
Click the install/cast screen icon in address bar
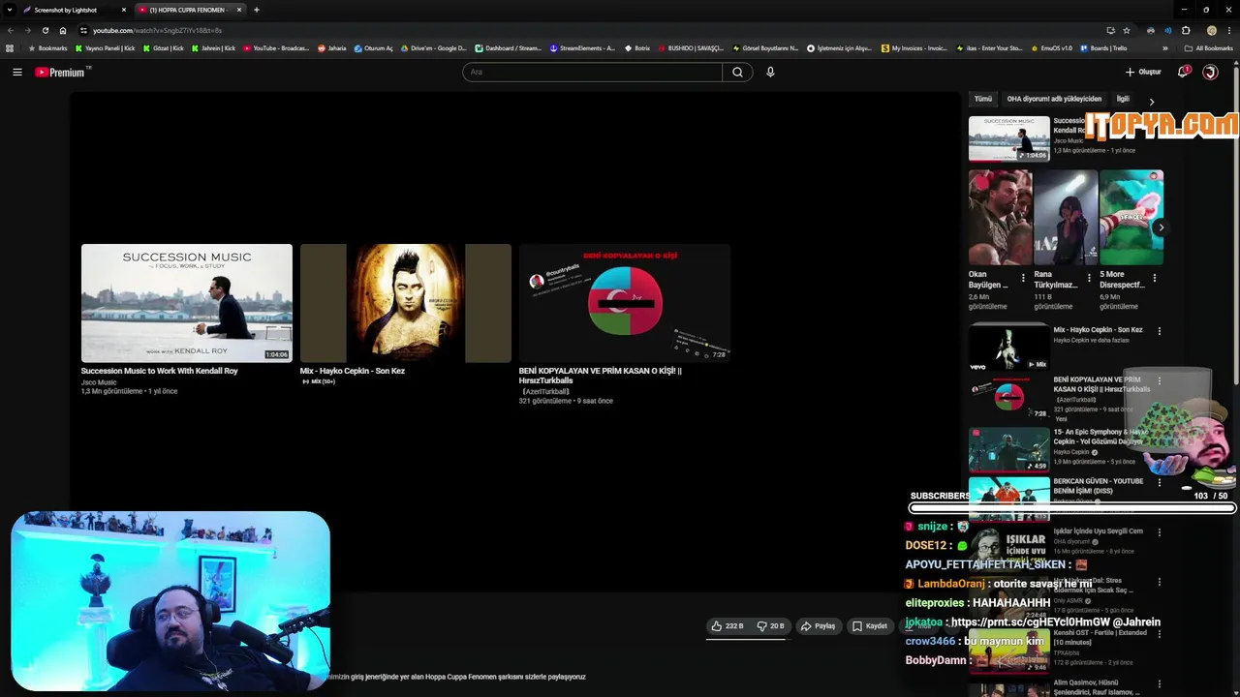1110,30
